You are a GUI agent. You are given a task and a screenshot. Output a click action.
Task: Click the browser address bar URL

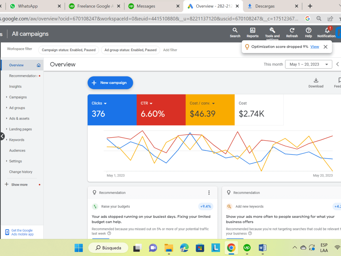click(150, 19)
